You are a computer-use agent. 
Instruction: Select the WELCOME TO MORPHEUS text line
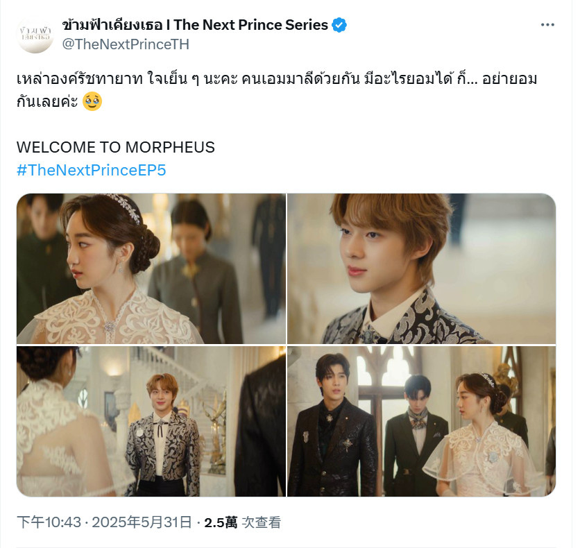pyautogui.click(x=115, y=147)
